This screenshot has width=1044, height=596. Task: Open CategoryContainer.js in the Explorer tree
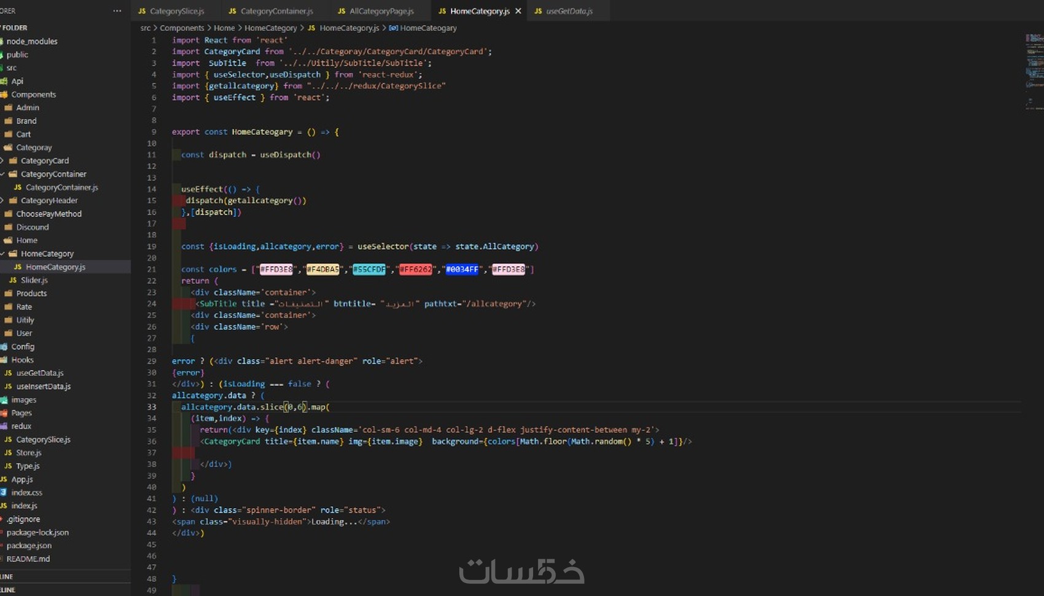61,187
